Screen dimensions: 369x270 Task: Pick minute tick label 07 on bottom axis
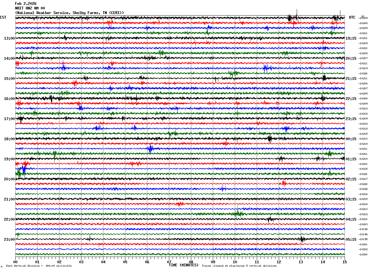pos(169,262)
